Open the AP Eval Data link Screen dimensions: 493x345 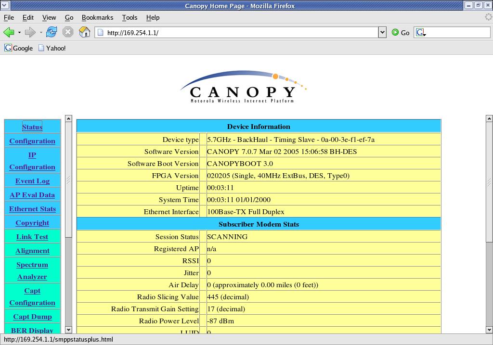pos(32,195)
